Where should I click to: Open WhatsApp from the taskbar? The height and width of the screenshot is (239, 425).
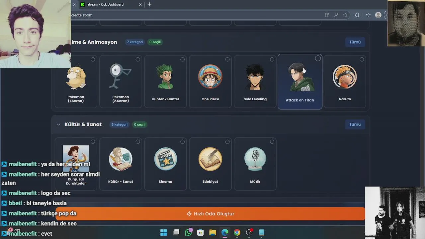tap(188, 232)
